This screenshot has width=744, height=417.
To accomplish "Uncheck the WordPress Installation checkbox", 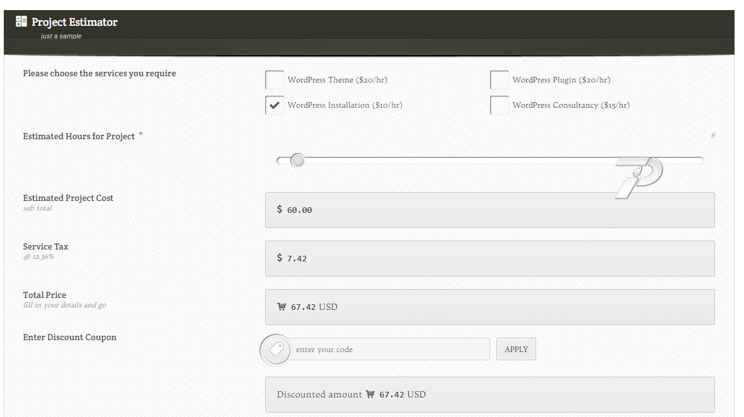I will pyautogui.click(x=274, y=105).
